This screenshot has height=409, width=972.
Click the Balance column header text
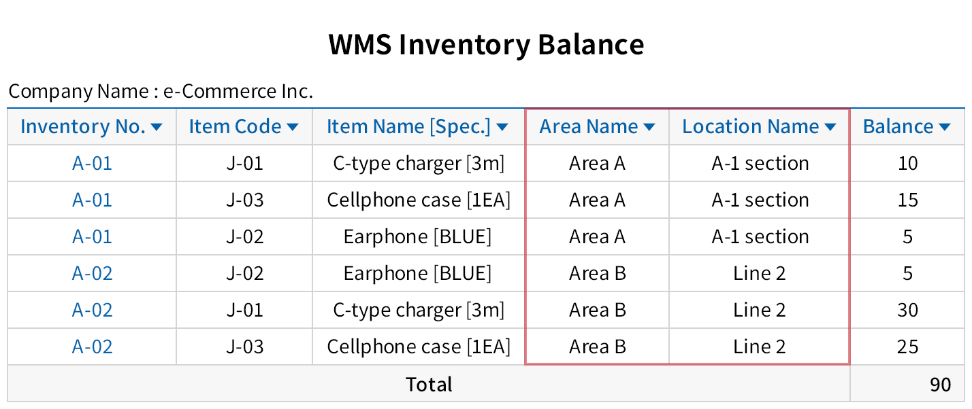click(x=898, y=127)
